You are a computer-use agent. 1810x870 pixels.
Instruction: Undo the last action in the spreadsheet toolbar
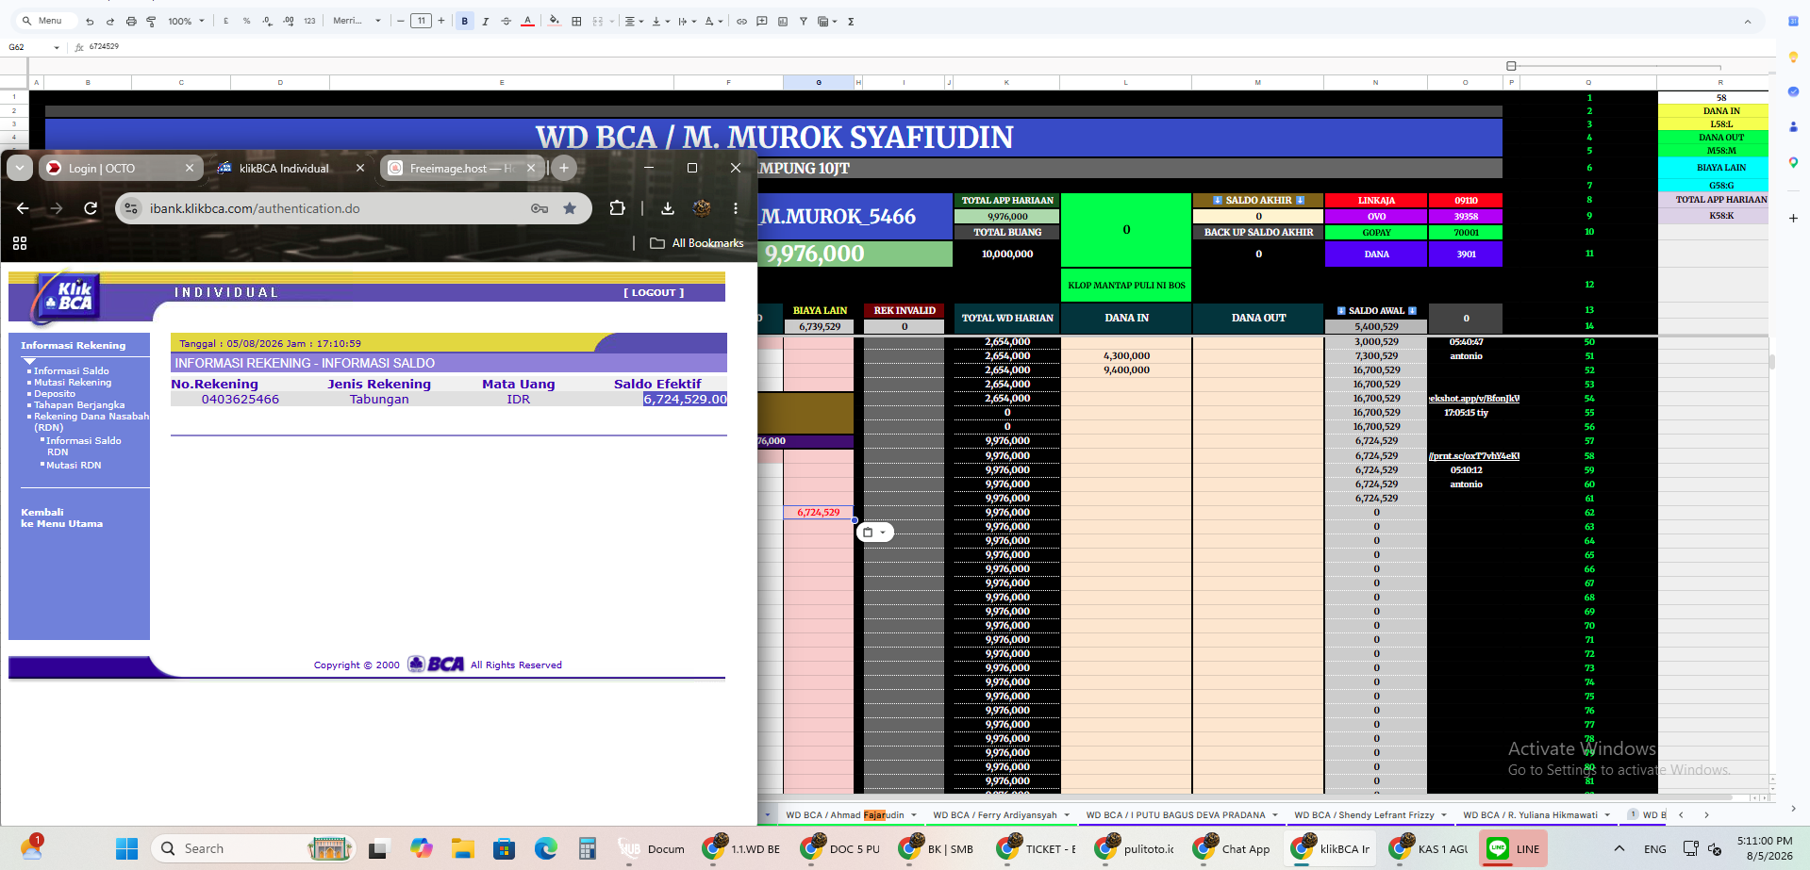pos(90,21)
